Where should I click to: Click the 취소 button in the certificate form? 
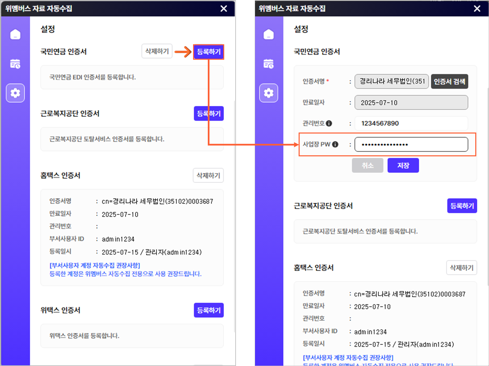[368, 165]
